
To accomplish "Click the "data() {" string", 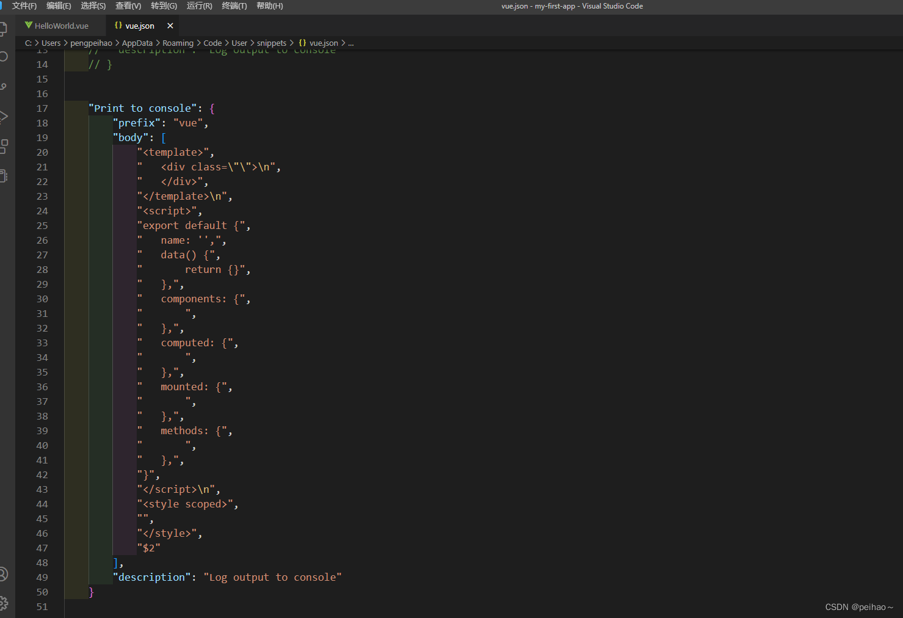I will [176, 255].
